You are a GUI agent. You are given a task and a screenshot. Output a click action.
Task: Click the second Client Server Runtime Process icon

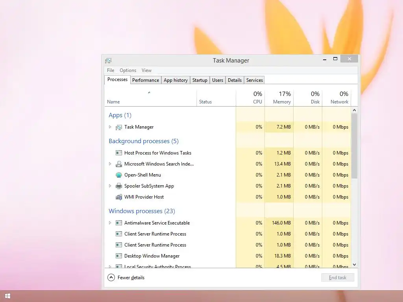click(x=119, y=245)
